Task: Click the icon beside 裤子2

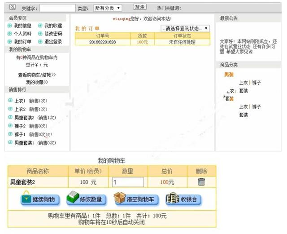Action: [10, 126]
